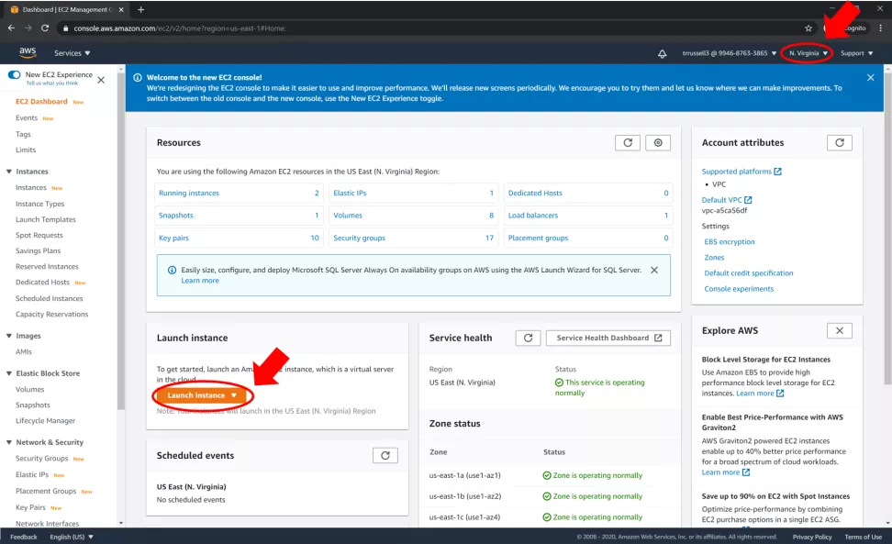Click the Supported platforms external link icon

coord(777,172)
